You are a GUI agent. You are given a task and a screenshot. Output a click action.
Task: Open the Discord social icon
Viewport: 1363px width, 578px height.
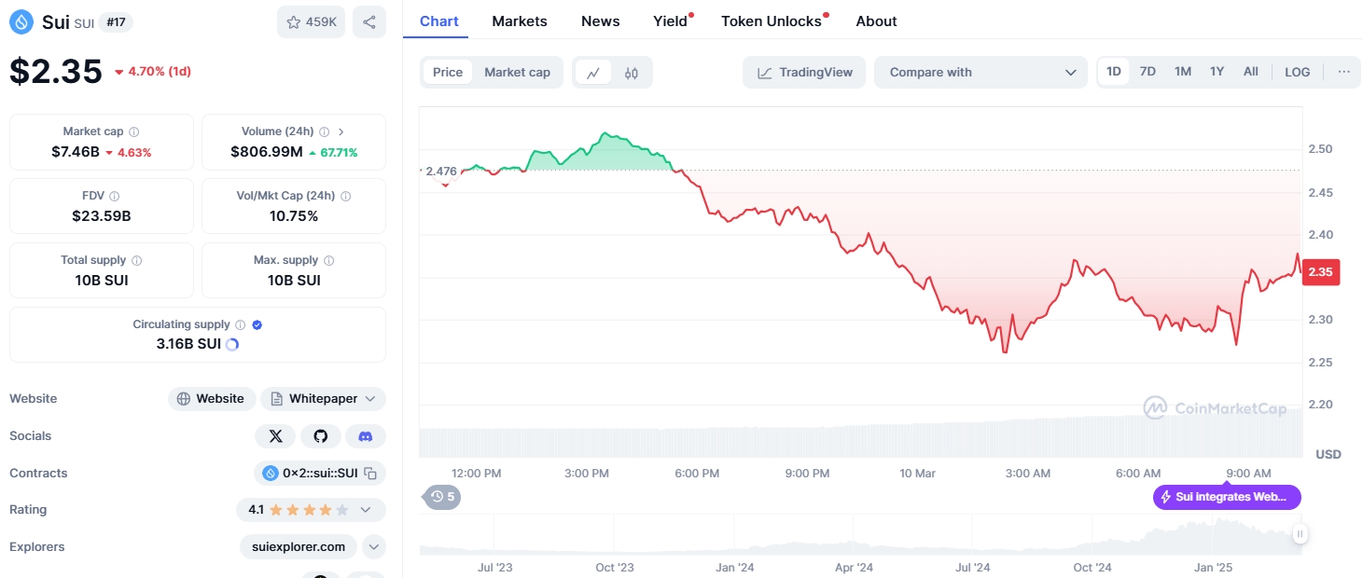pos(366,436)
